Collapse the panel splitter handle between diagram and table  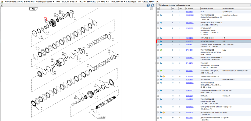tap(155, 62)
